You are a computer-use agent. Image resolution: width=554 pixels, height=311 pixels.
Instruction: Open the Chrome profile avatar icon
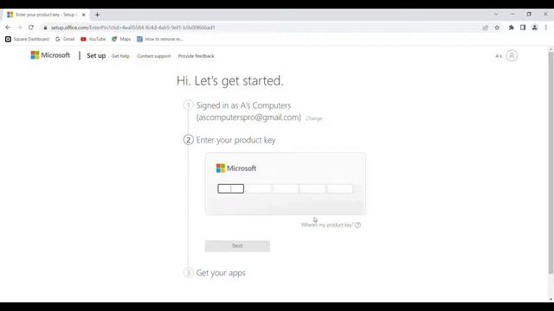(535, 28)
